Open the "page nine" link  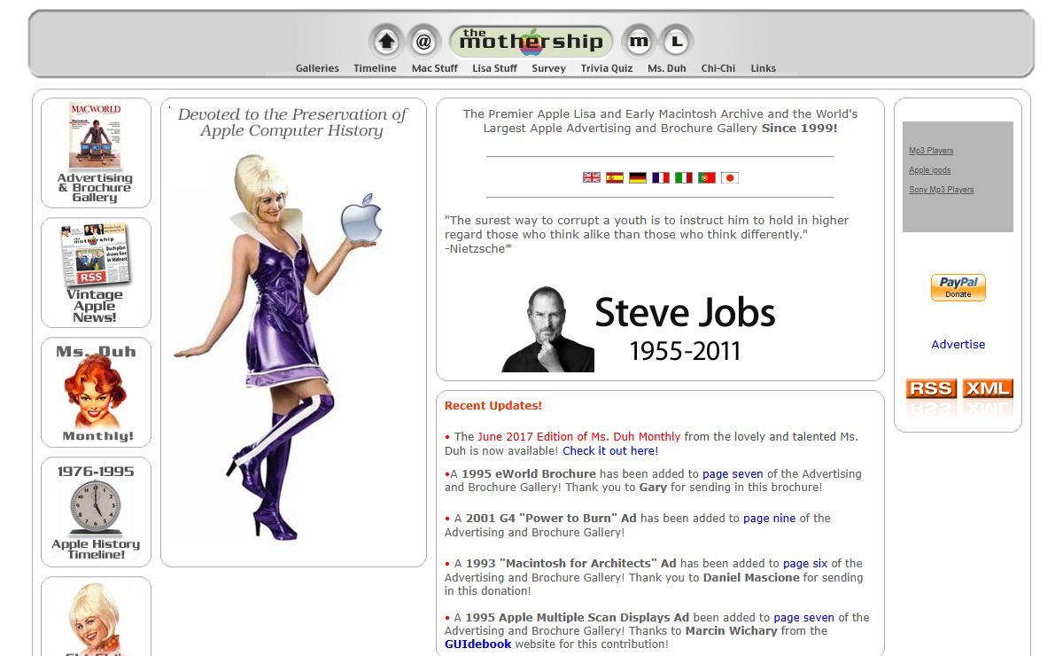[770, 519]
